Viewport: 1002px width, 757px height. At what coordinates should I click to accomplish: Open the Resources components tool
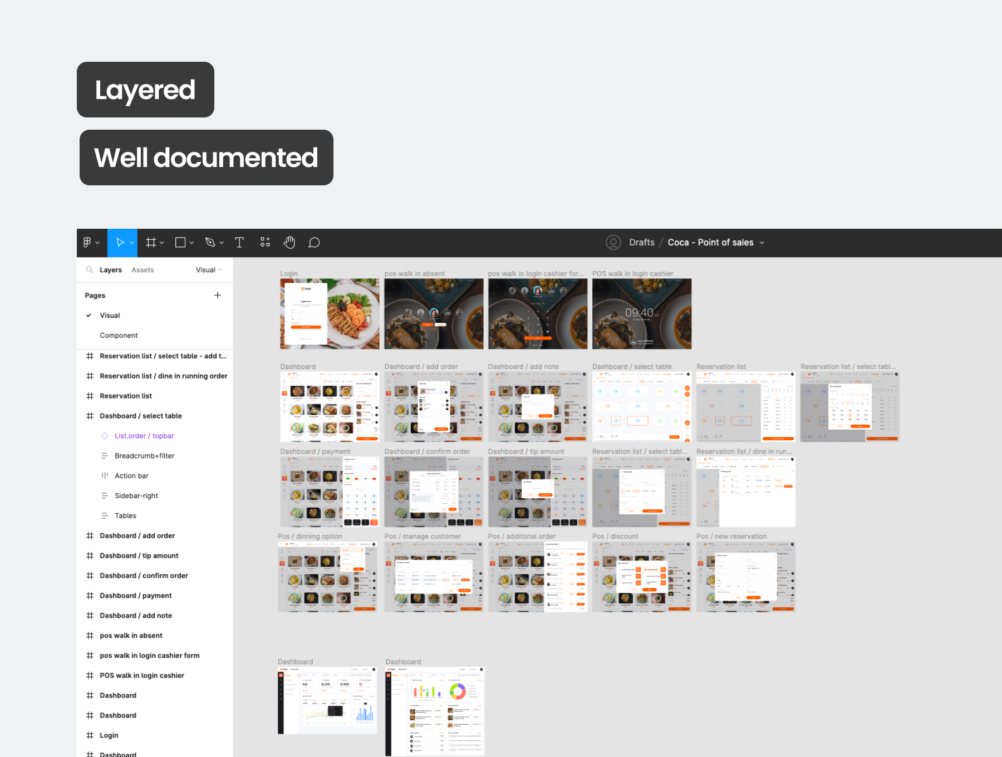[265, 243]
